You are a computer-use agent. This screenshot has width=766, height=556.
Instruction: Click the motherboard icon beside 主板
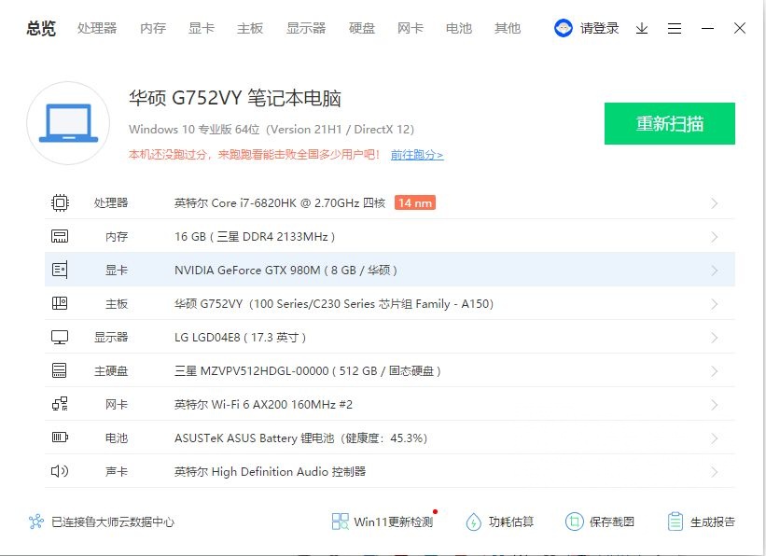coord(60,303)
